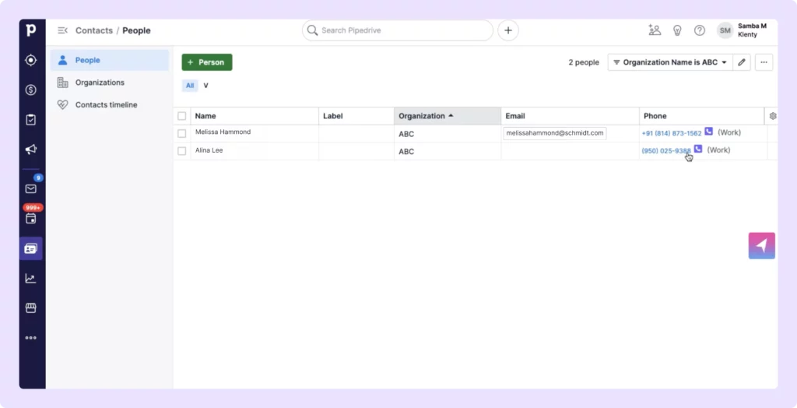Click People breadcrumb title
The width and height of the screenshot is (797, 408).
[x=136, y=30]
